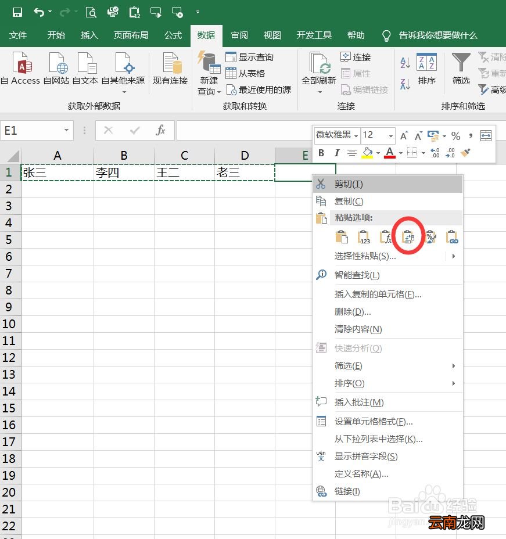Choose 设置单元格格式(F) in context menu
This screenshot has width=506, height=539.
387,422
